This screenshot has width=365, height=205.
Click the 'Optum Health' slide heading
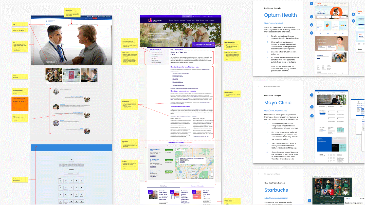click(280, 15)
